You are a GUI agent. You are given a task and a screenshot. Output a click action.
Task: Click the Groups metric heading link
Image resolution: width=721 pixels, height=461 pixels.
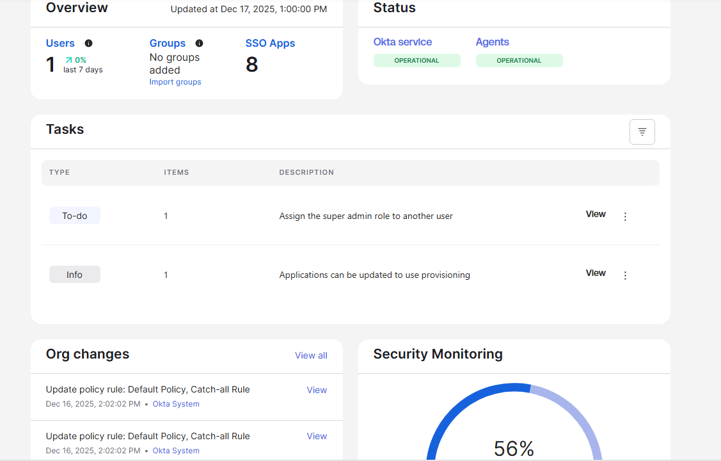pyautogui.click(x=168, y=43)
